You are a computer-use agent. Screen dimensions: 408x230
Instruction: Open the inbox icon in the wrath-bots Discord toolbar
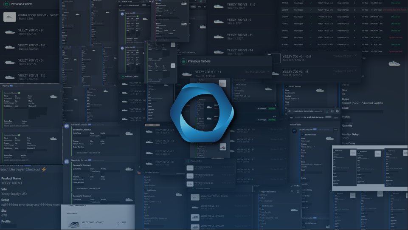[332, 111]
